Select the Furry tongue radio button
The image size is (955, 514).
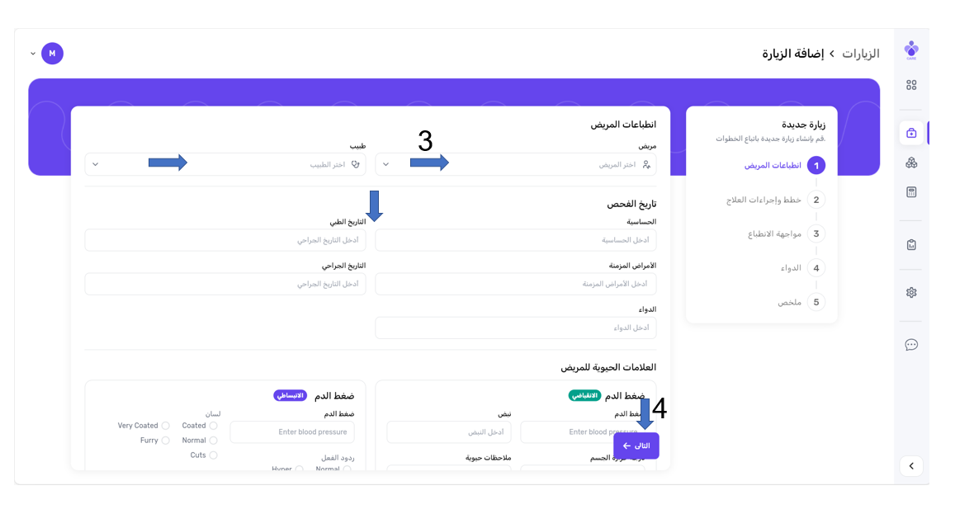point(165,441)
